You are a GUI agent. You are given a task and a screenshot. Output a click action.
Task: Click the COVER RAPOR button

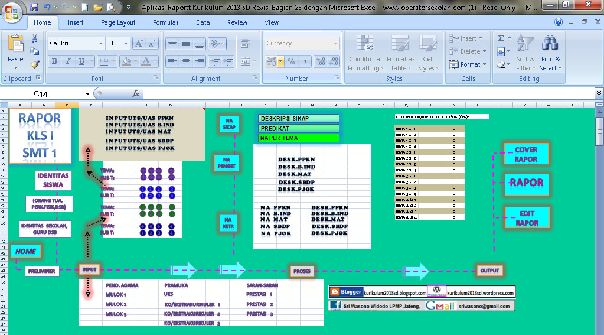526,155
